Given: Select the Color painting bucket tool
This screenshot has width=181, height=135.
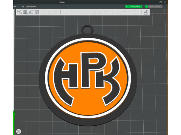Looking at the screenshot, I should [118, 12].
